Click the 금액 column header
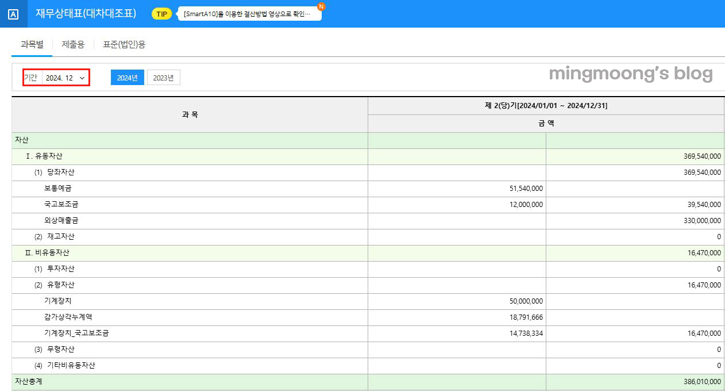 [546, 122]
